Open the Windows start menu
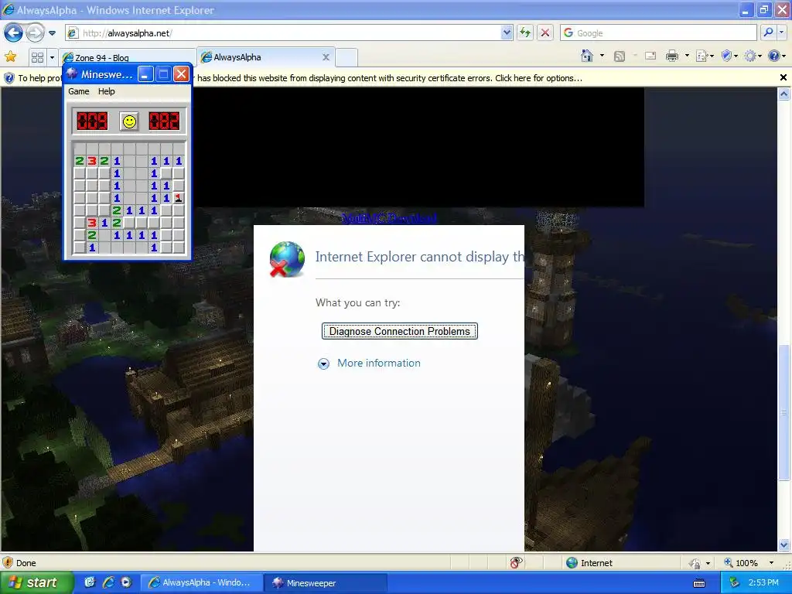The image size is (792, 594). click(36, 582)
